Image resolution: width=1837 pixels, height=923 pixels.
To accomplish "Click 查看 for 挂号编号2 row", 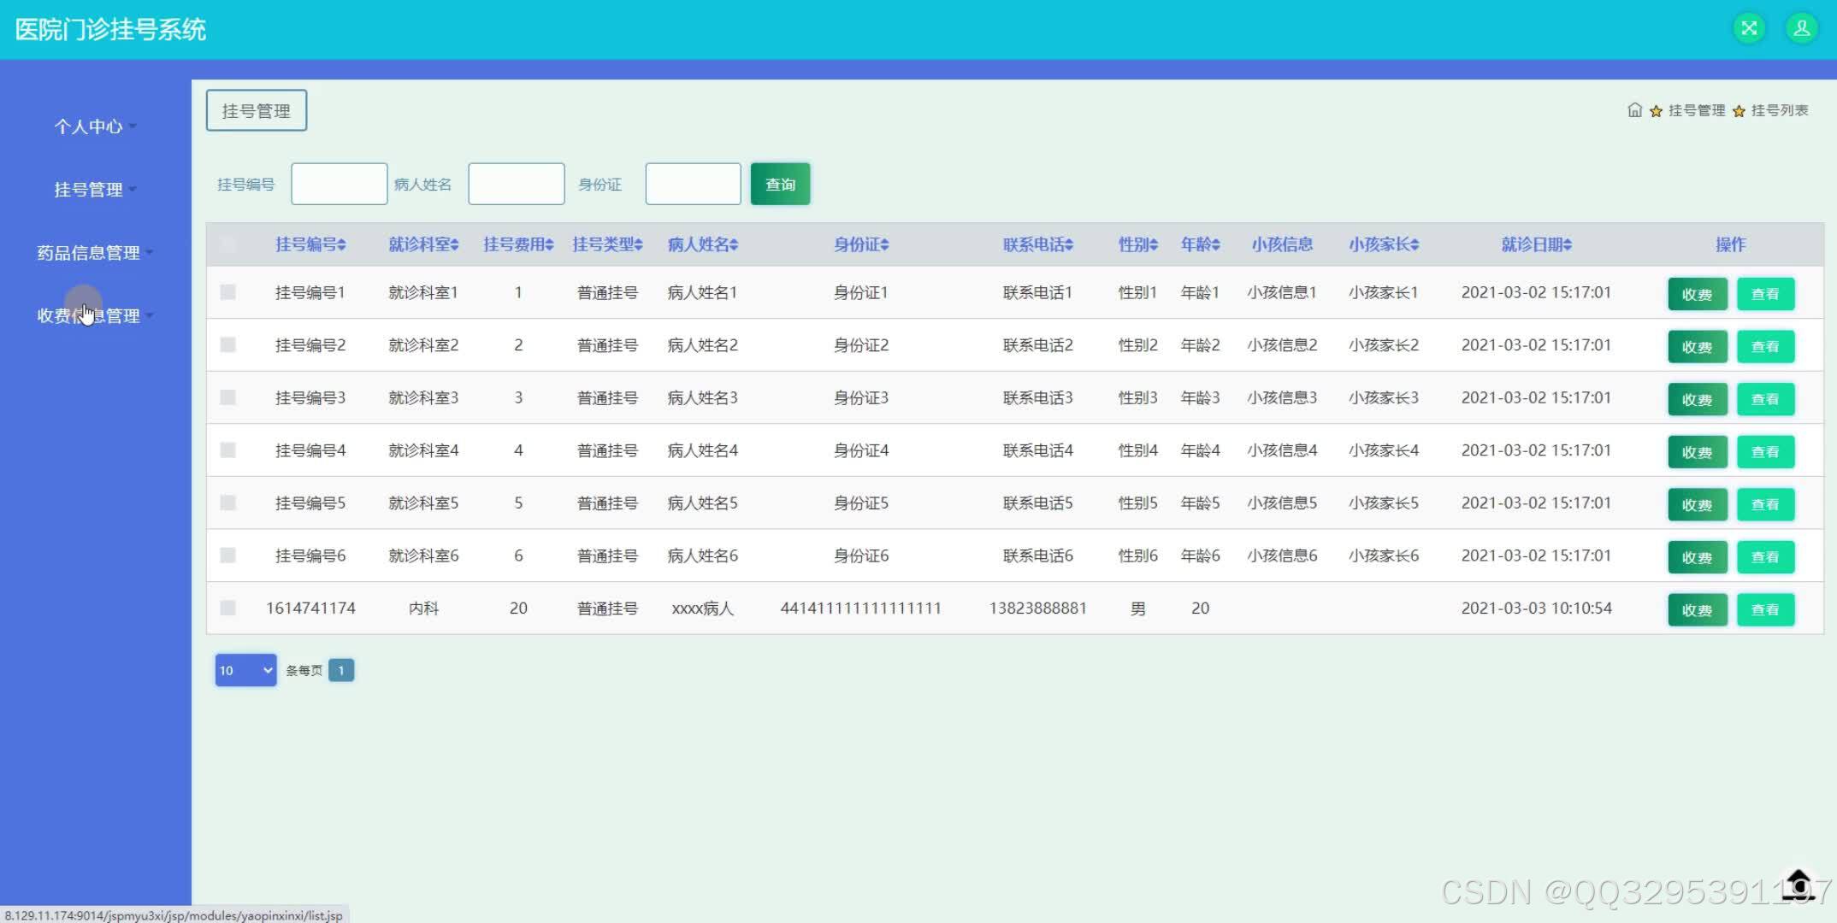I will click(x=1765, y=347).
